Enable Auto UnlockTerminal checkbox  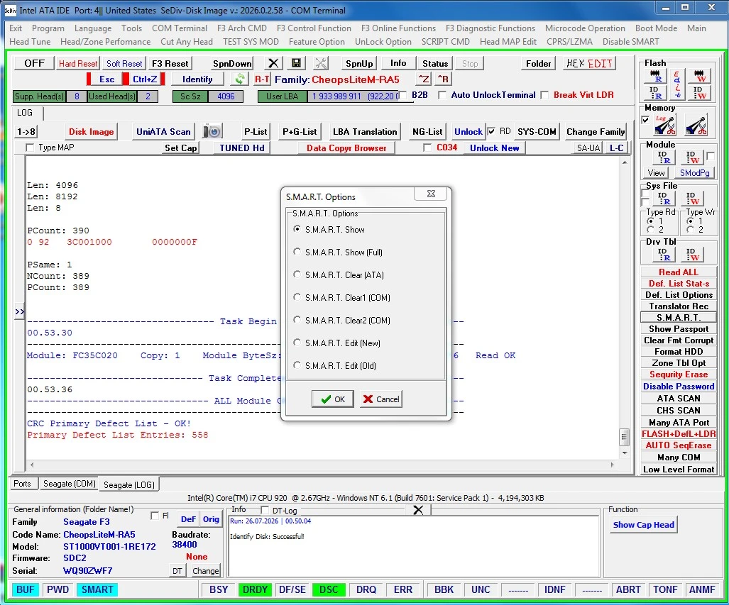[443, 95]
